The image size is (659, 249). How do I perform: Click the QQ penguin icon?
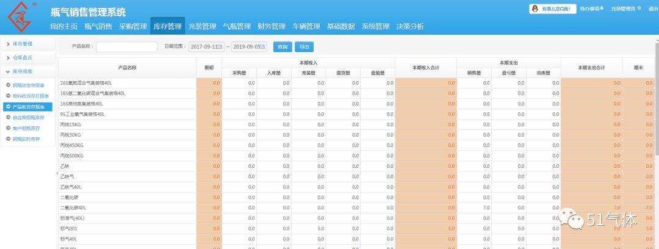[x=535, y=9]
